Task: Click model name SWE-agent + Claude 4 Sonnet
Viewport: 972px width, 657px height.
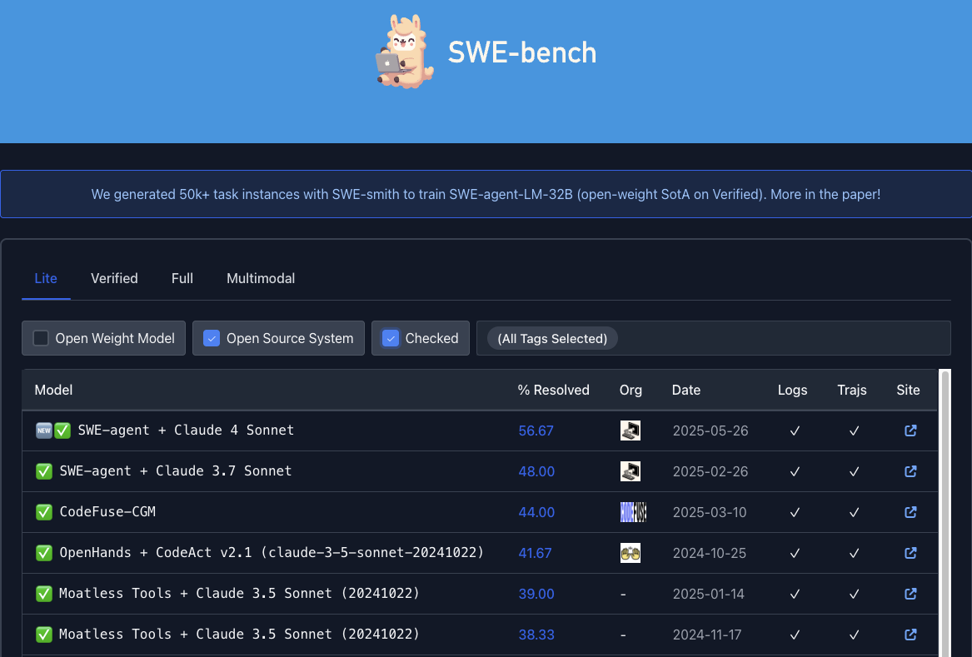Action: click(186, 431)
